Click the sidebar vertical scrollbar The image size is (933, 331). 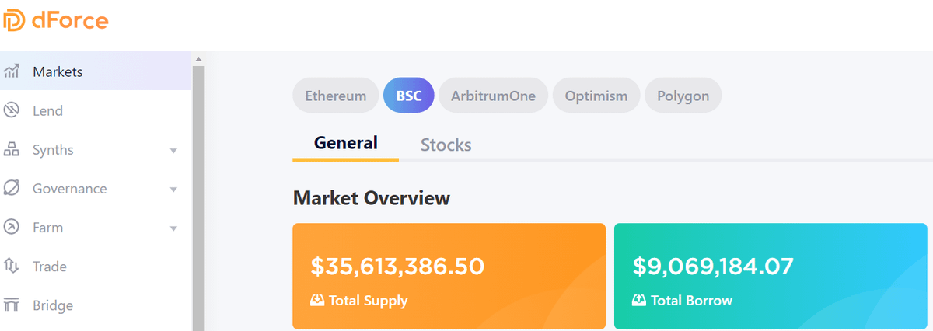pos(197,194)
